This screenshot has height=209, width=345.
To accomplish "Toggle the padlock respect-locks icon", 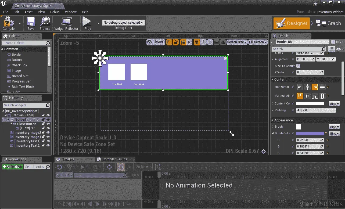I will tap(176, 42).
